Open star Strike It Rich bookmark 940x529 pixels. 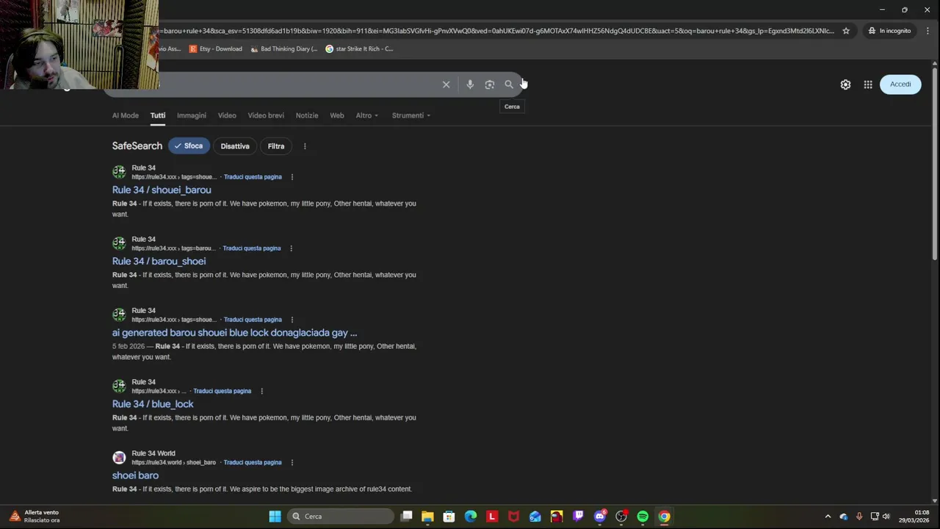click(359, 49)
